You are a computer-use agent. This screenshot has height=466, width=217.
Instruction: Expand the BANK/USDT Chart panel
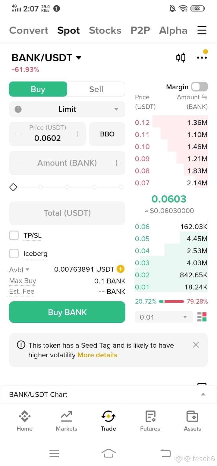(x=108, y=394)
